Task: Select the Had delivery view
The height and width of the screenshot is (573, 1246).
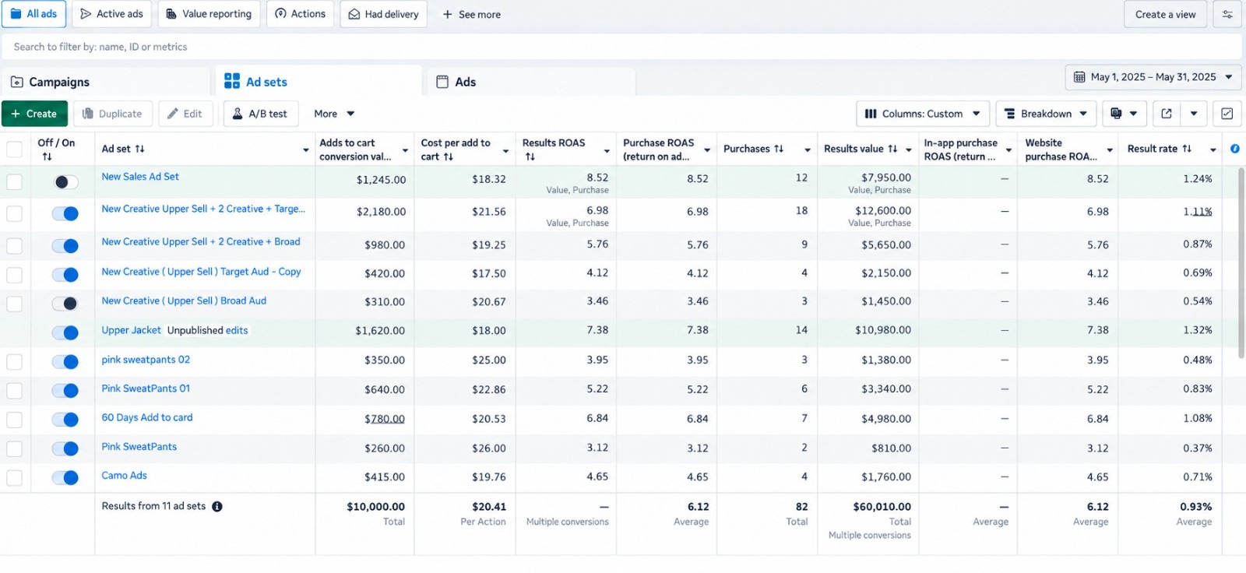Action: pyautogui.click(x=383, y=14)
